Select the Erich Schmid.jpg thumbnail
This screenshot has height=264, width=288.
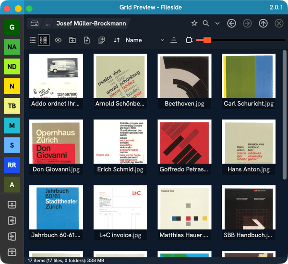pyautogui.click(x=120, y=142)
